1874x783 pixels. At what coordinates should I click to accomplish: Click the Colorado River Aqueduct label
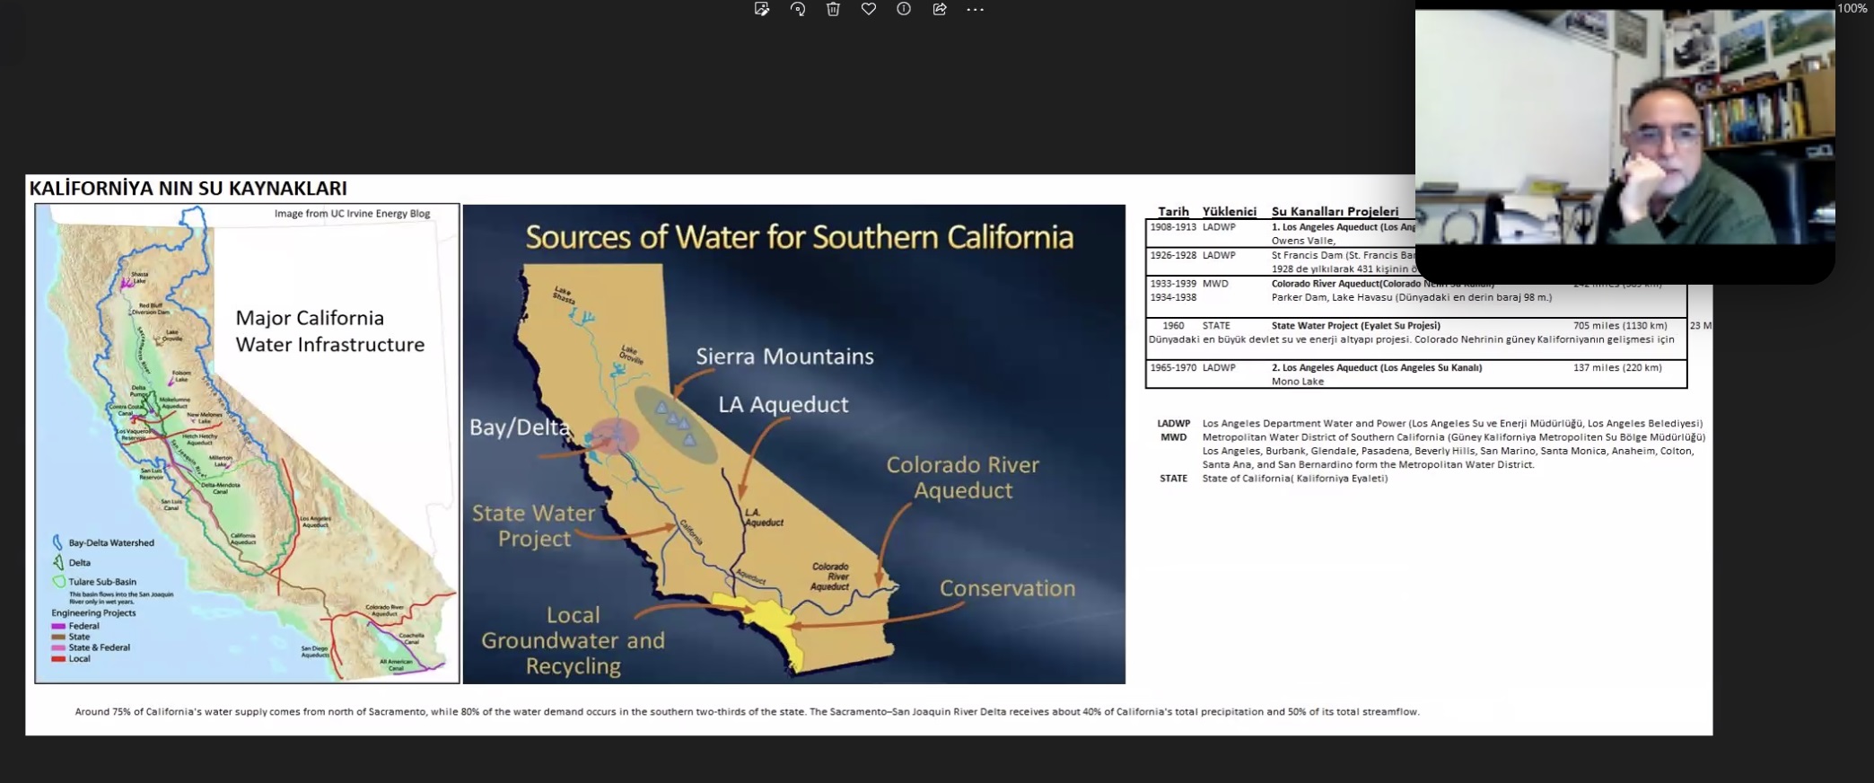(962, 478)
